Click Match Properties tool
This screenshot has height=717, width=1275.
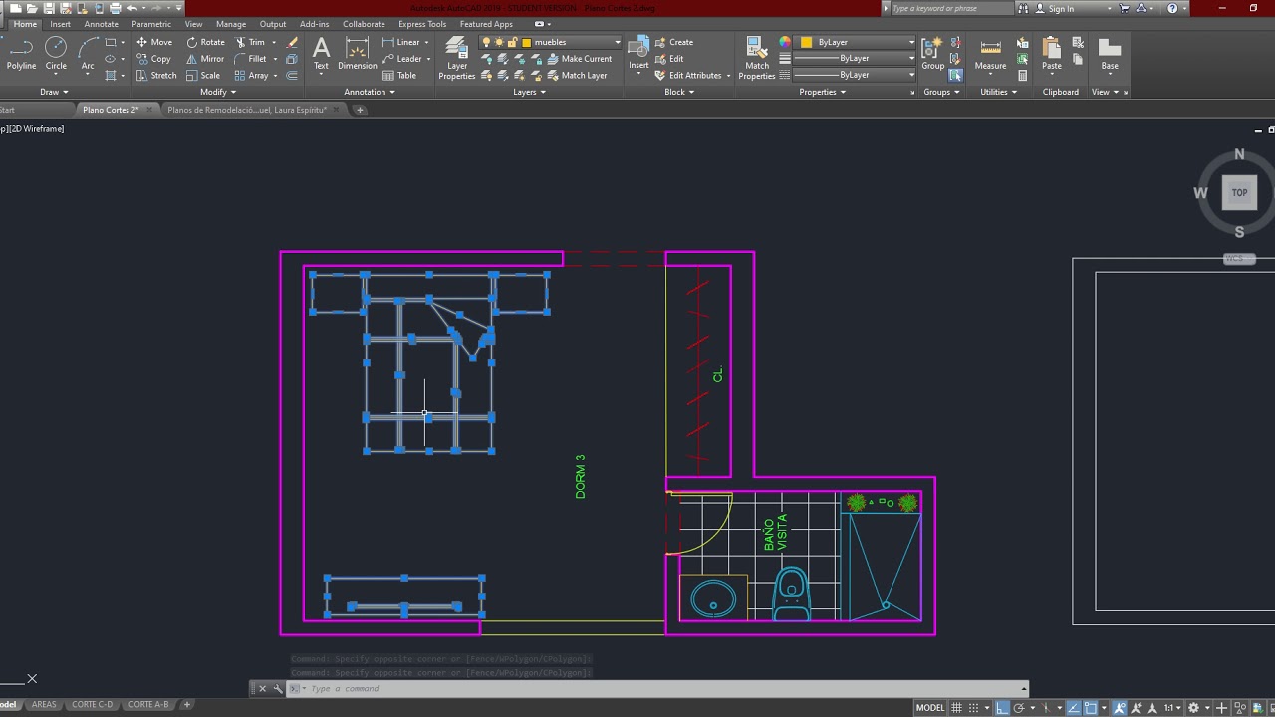757,58
